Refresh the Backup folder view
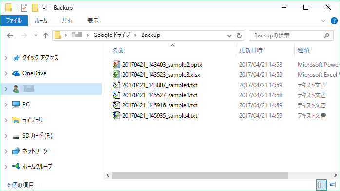Screen dimensions: 340x191 coord(239,35)
